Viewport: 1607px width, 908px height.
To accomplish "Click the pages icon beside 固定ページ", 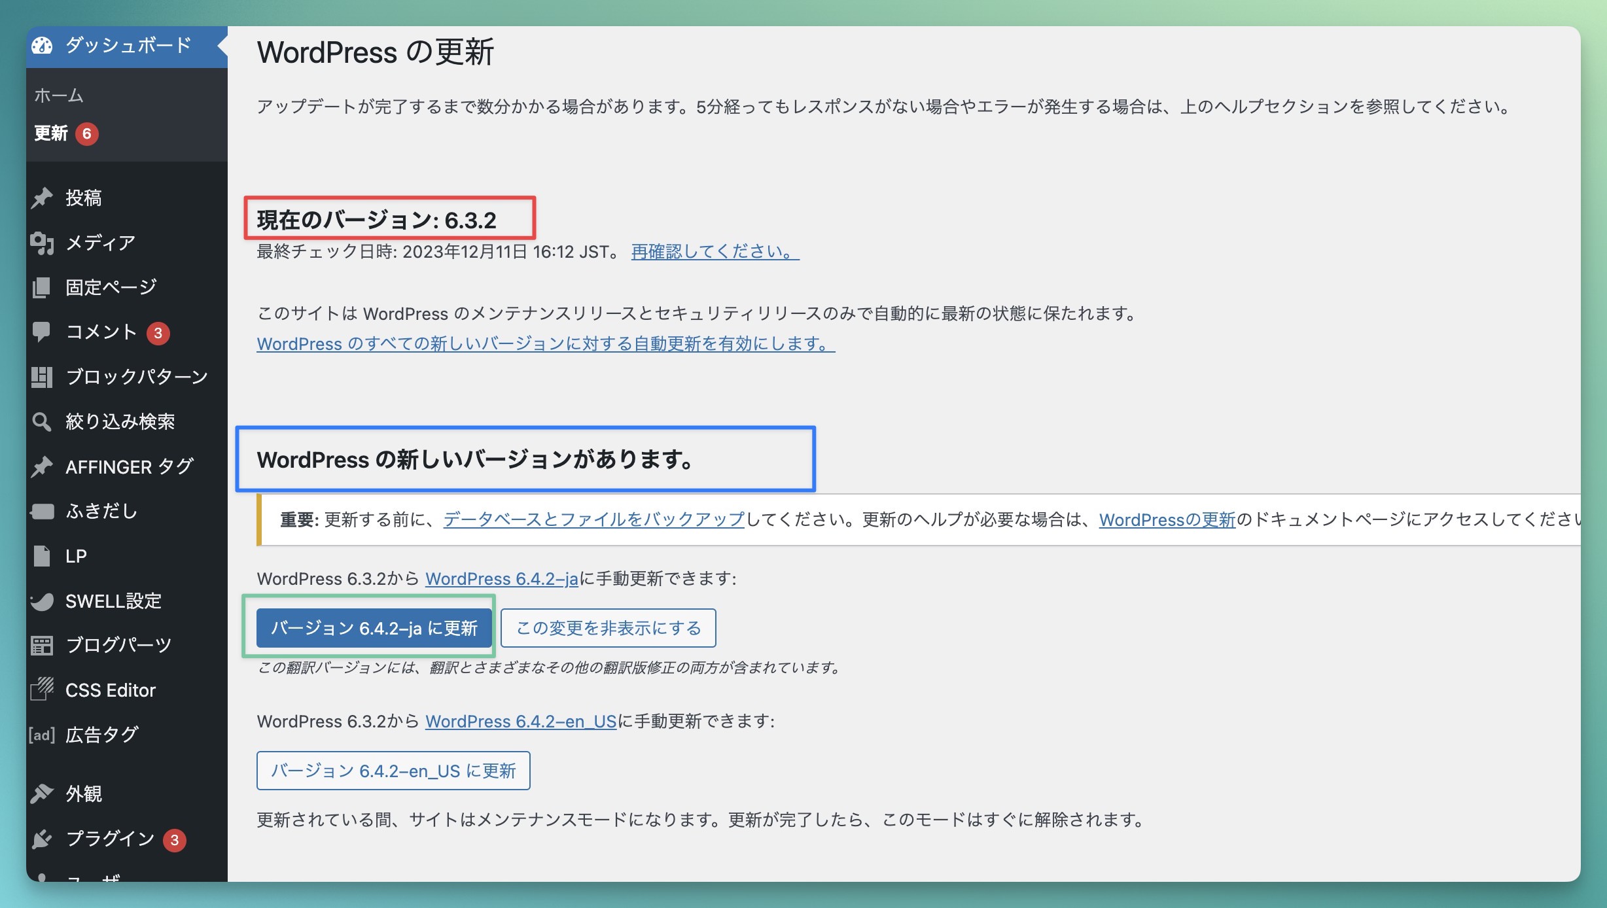I will pyautogui.click(x=42, y=287).
